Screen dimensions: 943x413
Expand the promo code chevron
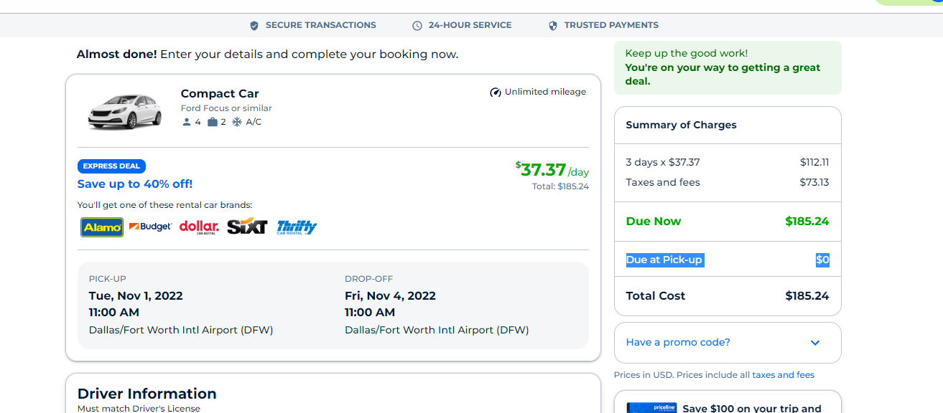click(815, 343)
